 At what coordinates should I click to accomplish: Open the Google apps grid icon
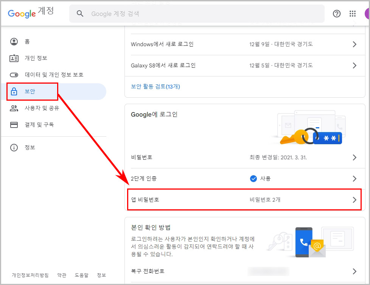click(x=353, y=14)
